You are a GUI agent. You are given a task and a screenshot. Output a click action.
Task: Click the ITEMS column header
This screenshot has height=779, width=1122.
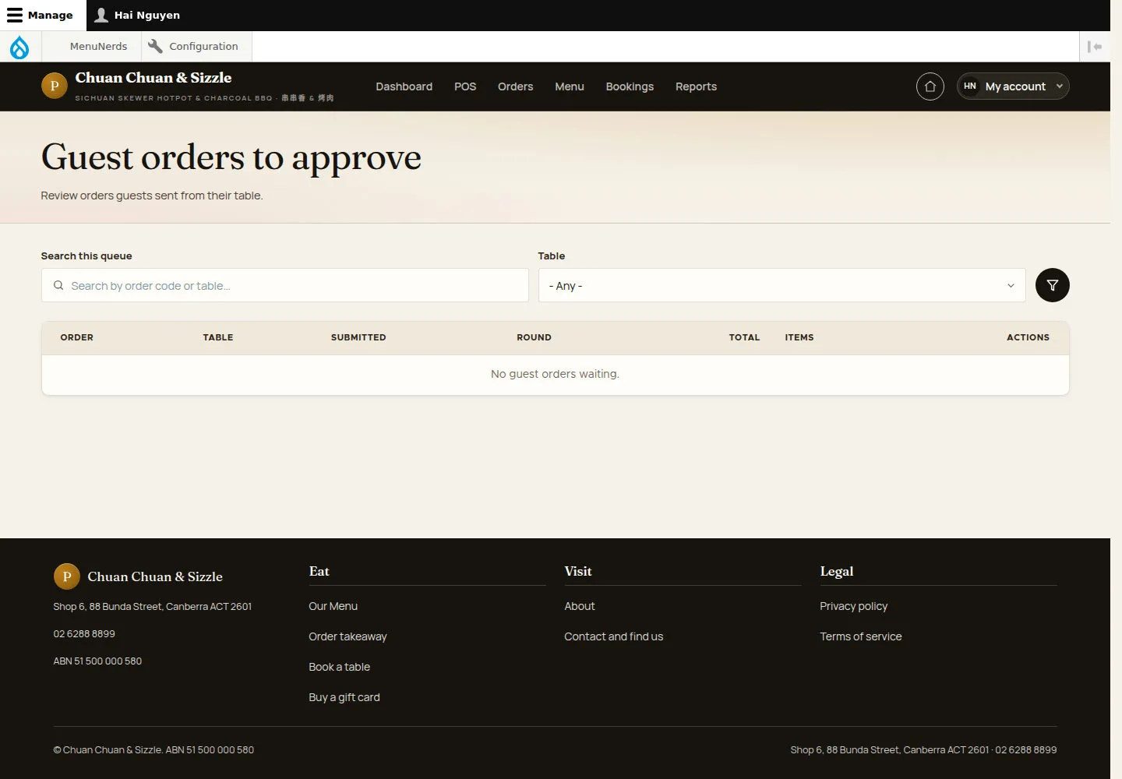[799, 337]
